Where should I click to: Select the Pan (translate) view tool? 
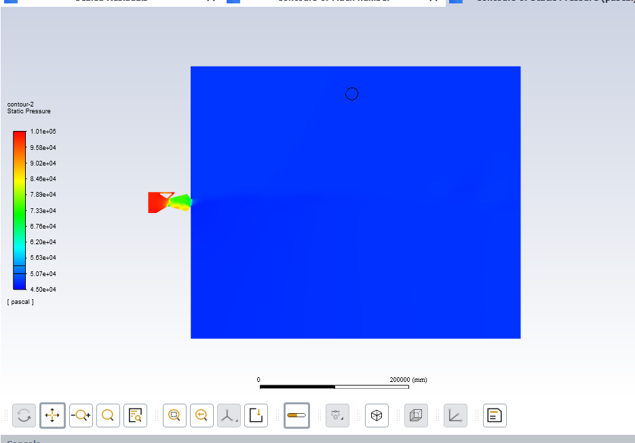tap(52, 415)
